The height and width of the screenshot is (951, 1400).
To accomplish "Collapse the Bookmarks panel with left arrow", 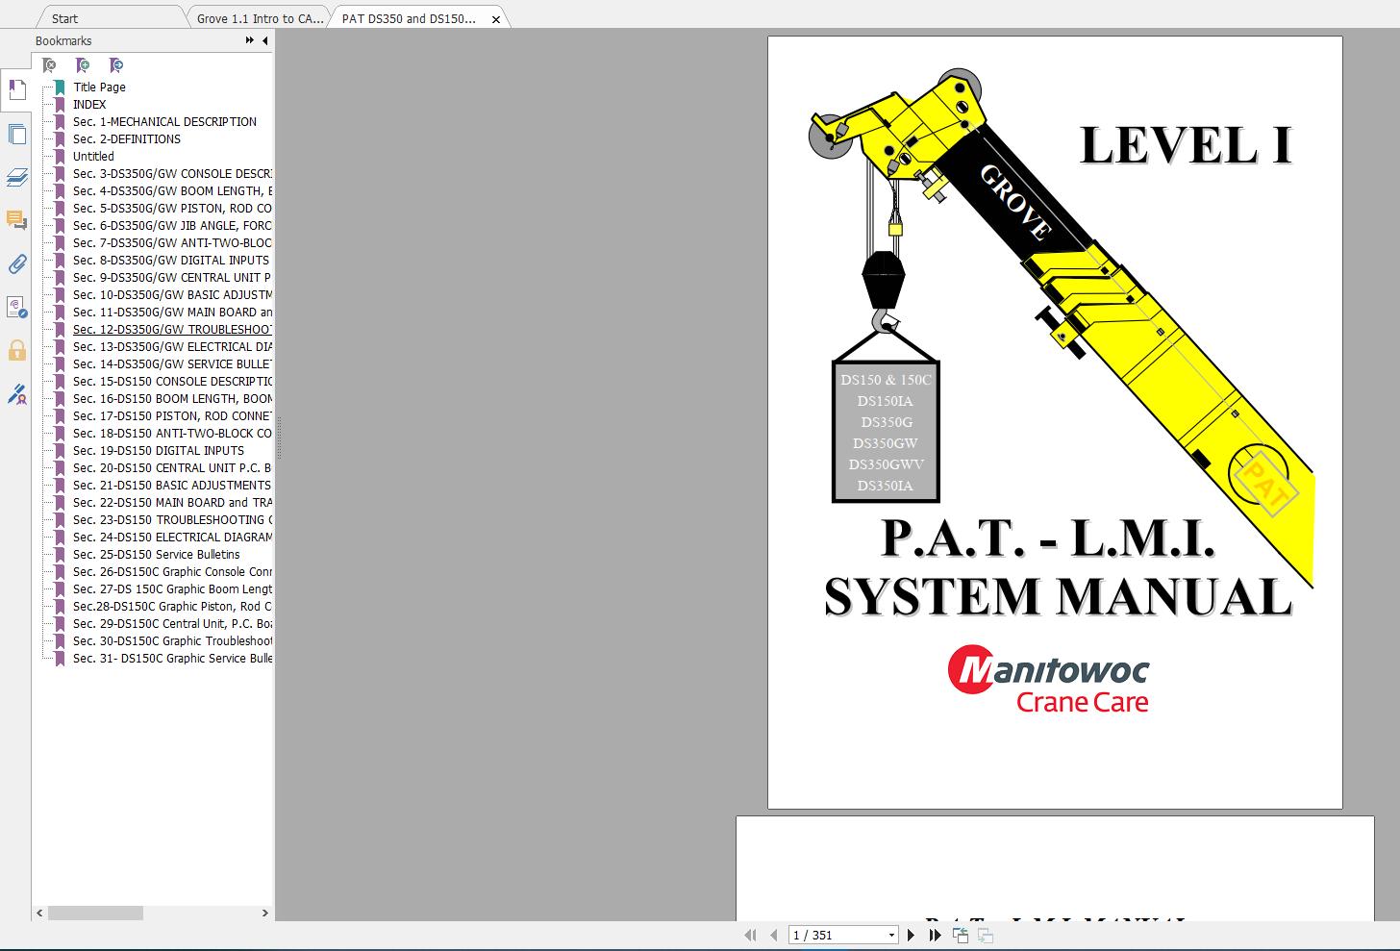I will (x=264, y=40).
